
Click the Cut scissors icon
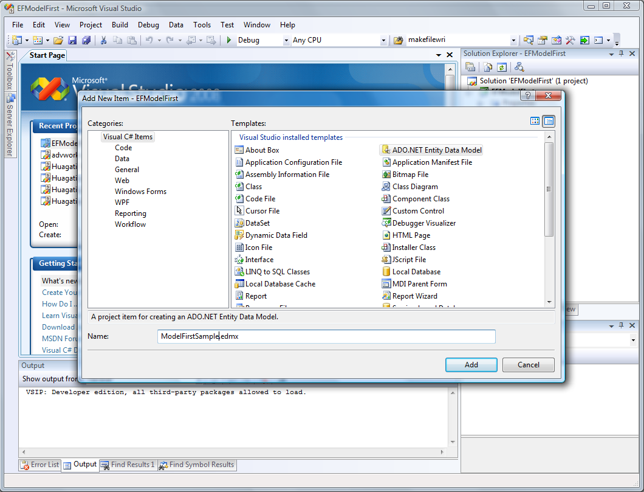point(103,40)
